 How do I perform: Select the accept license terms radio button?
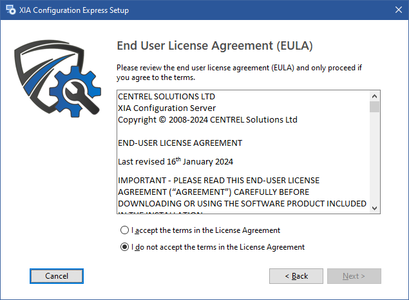124,230
